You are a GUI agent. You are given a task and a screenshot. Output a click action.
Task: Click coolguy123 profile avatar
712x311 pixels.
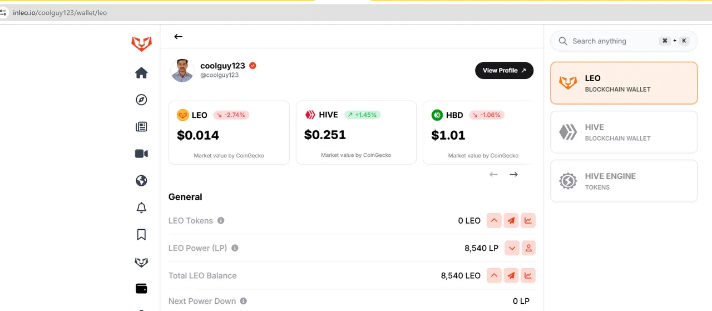pyautogui.click(x=182, y=71)
